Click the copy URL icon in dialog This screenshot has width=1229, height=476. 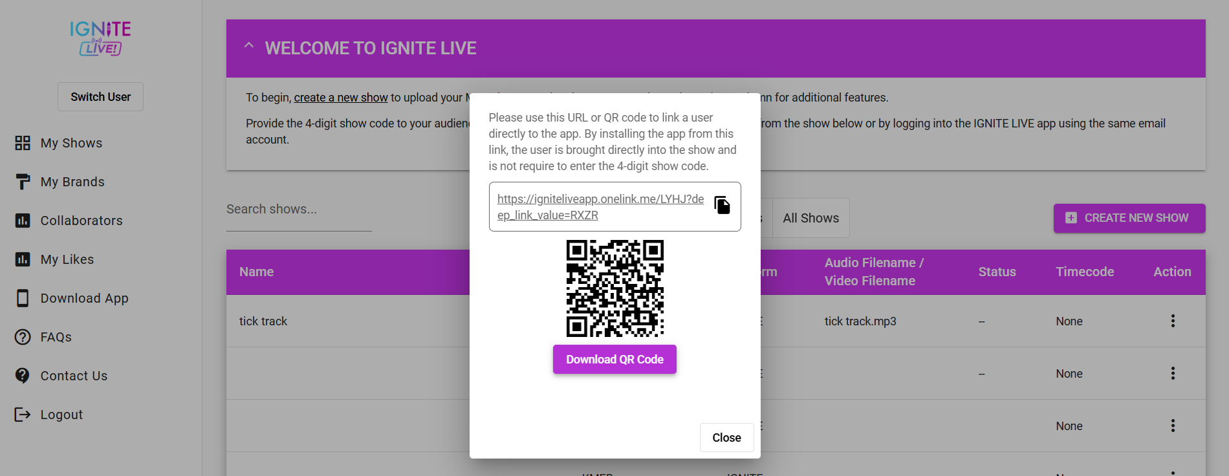pyautogui.click(x=722, y=205)
